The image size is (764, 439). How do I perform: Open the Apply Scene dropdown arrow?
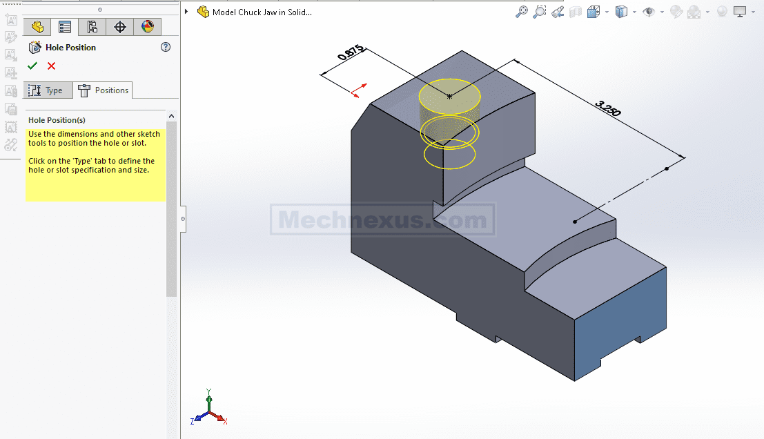coord(707,12)
